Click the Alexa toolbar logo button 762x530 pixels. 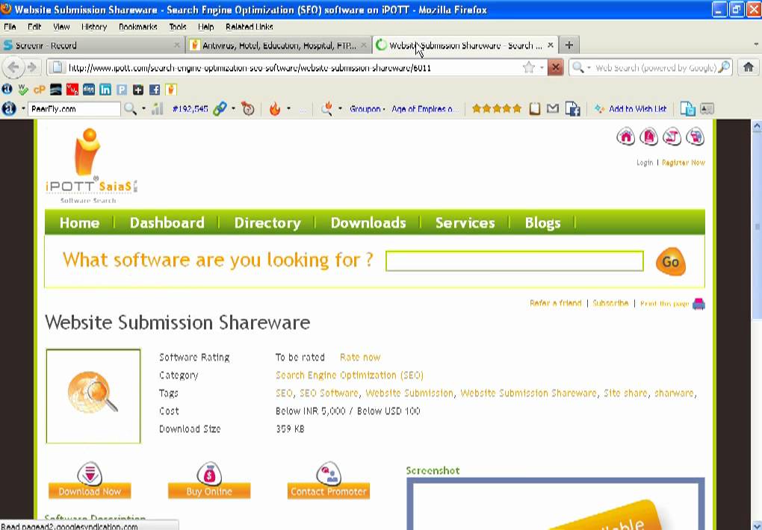(9, 109)
